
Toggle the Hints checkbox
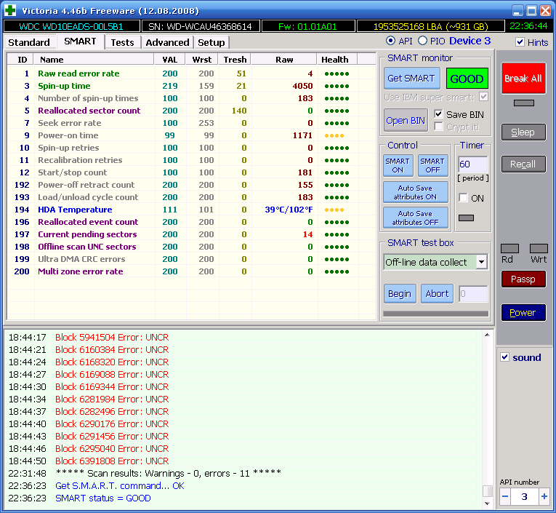click(520, 42)
